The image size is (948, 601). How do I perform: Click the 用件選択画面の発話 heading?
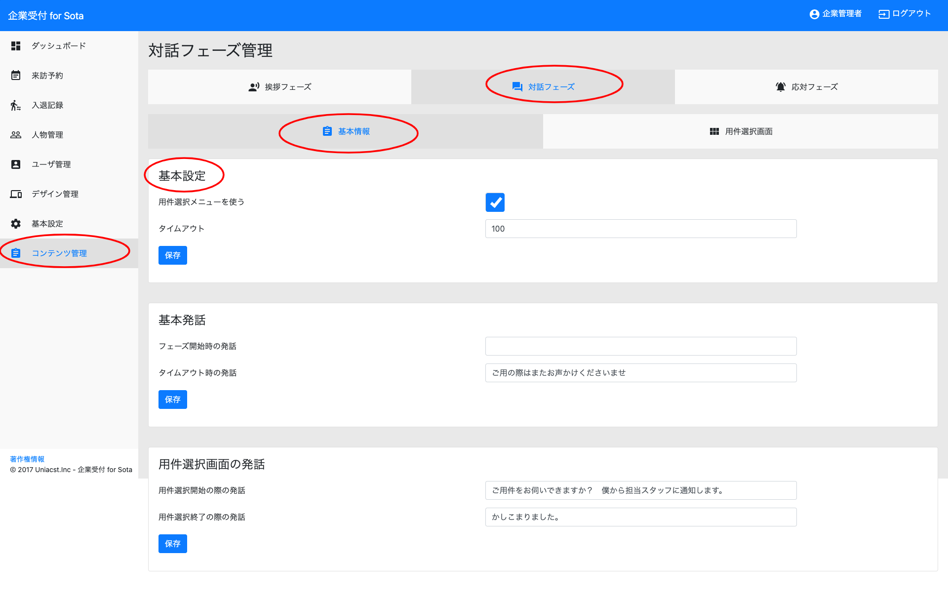pos(212,464)
